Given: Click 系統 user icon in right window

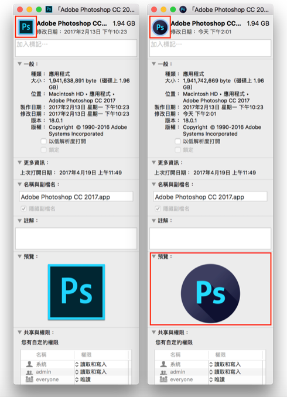Looking at the screenshot, I should 163,364.
